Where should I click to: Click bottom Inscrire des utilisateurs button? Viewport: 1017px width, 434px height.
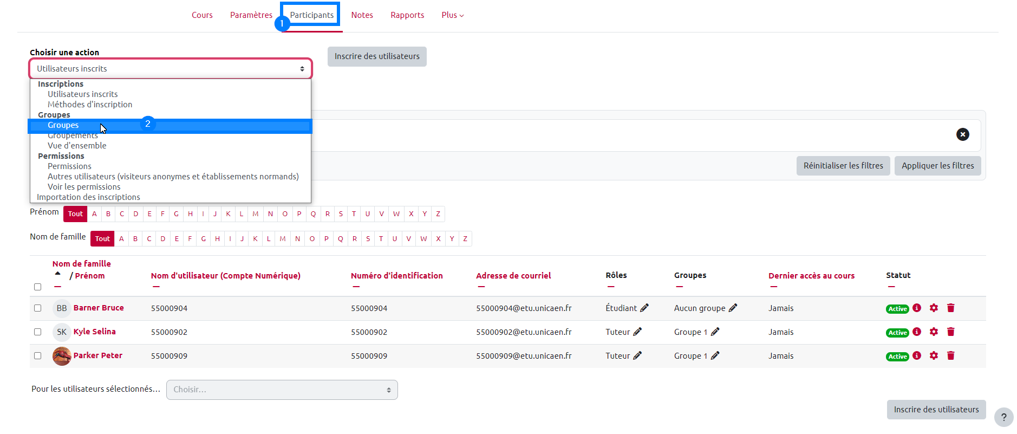(936, 410)
